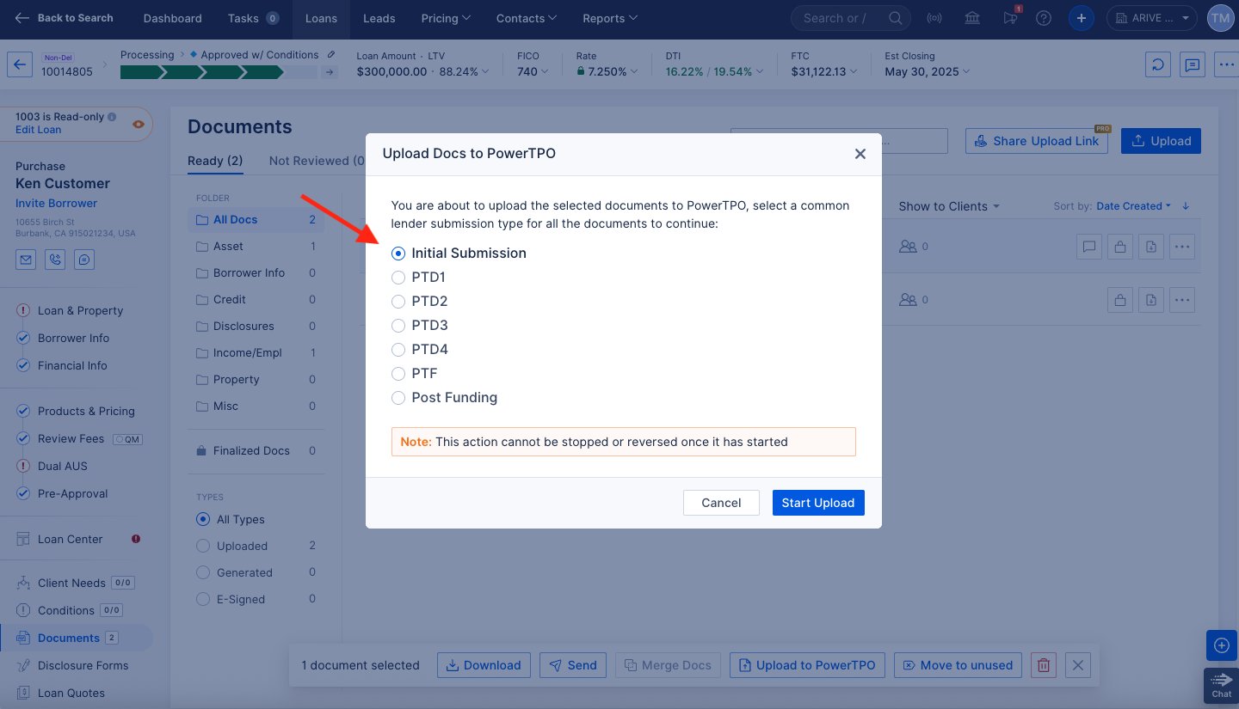Select the PTF radio option
The width and height of the screenshot is (1239, 709).
point(398,374)
